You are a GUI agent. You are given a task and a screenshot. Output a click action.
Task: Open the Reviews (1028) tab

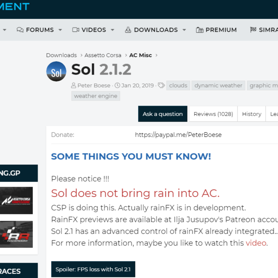[213, 114]
